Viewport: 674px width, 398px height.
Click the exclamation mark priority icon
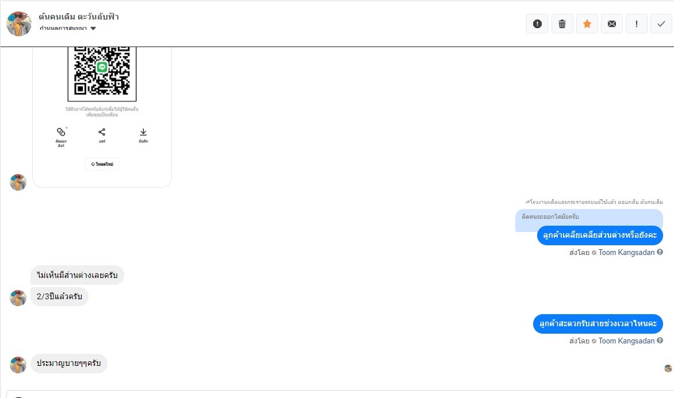636,24
